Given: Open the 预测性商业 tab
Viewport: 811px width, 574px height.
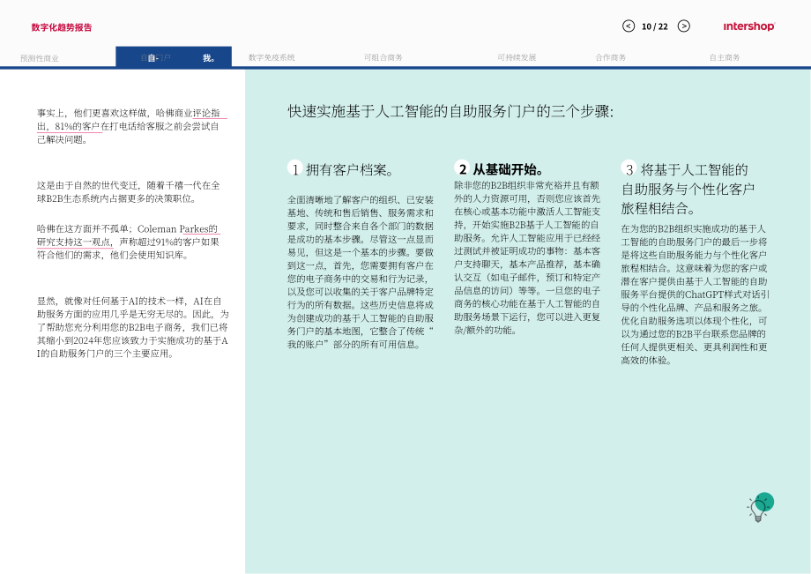Looking at the screenshot, I should [x=40, y=58].
